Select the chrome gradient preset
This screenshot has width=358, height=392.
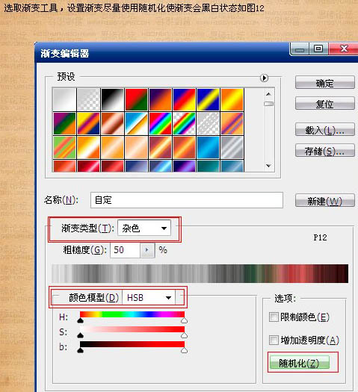pyautogui.click(x=136, y=123)
